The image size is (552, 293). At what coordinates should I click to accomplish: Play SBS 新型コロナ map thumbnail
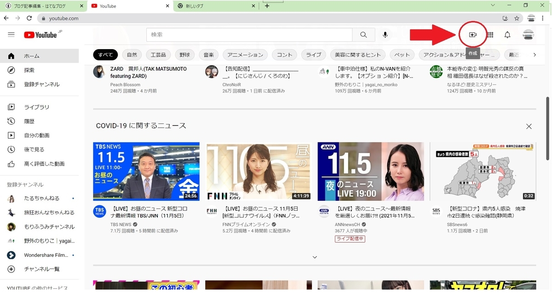483,172
